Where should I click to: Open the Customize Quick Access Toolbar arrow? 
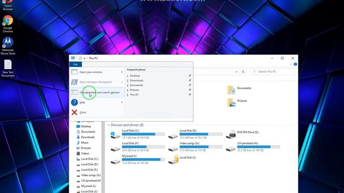click(84, 58)
